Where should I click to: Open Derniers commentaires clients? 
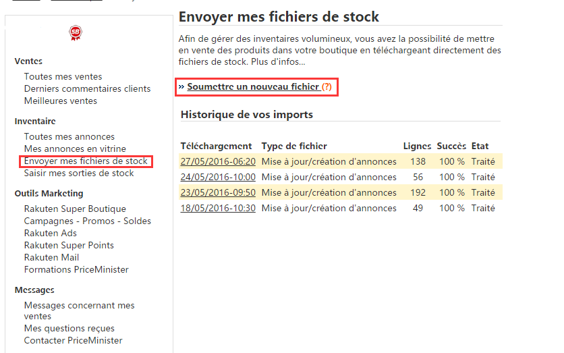87,89
